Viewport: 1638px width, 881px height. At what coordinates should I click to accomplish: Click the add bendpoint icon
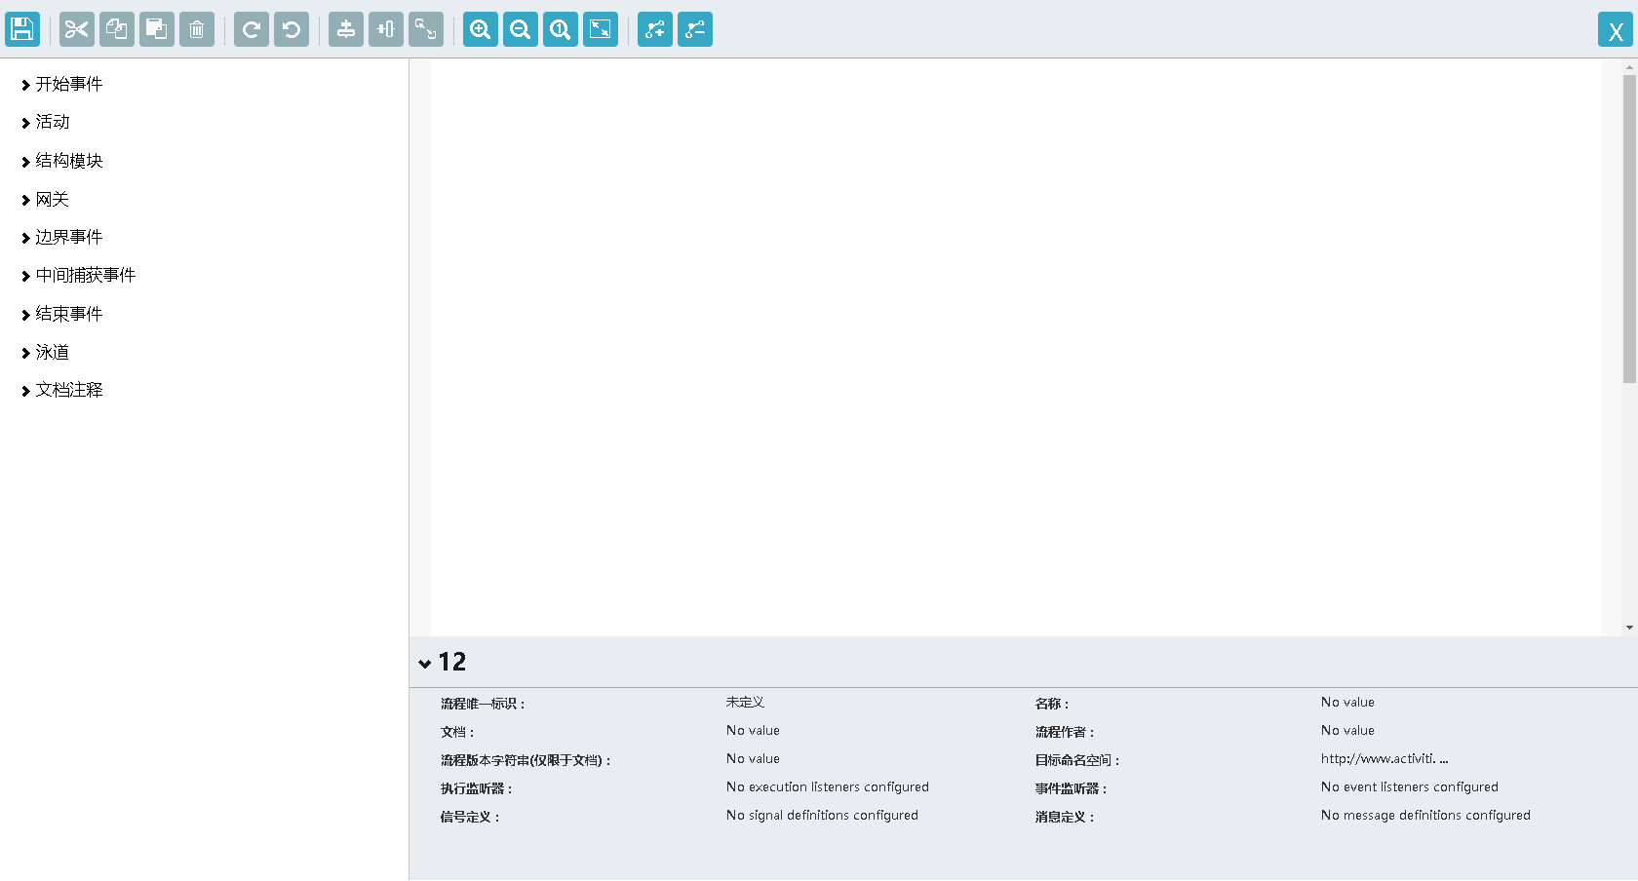(654, 29)
